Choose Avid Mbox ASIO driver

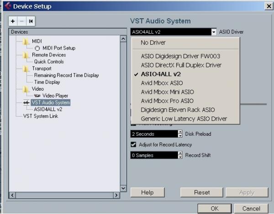pos(185,83)
